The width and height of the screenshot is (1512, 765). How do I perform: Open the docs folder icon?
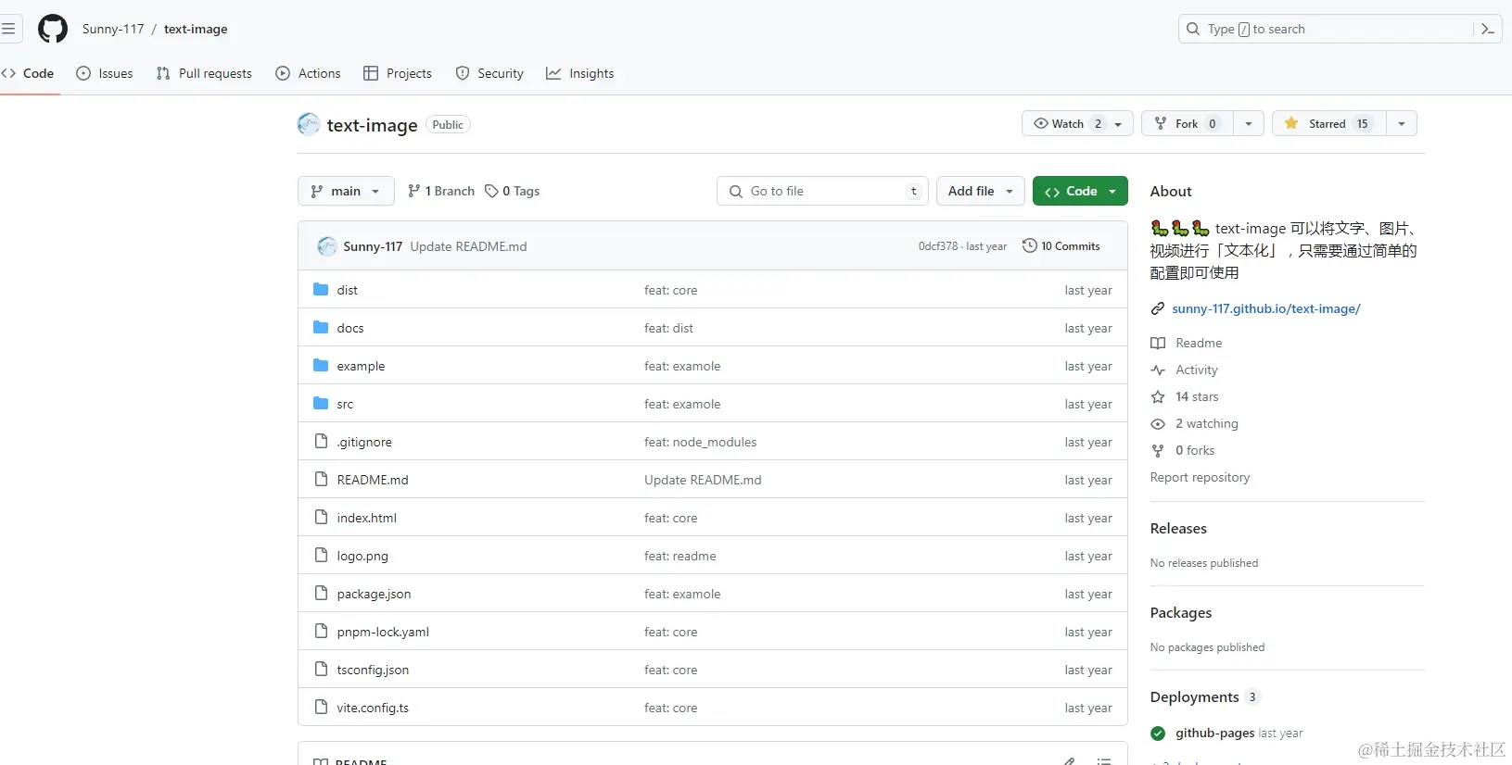click(321, 328)
